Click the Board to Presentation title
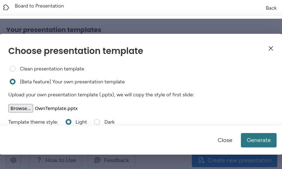Viewport: 282px width, 169px height. [39, 6]
